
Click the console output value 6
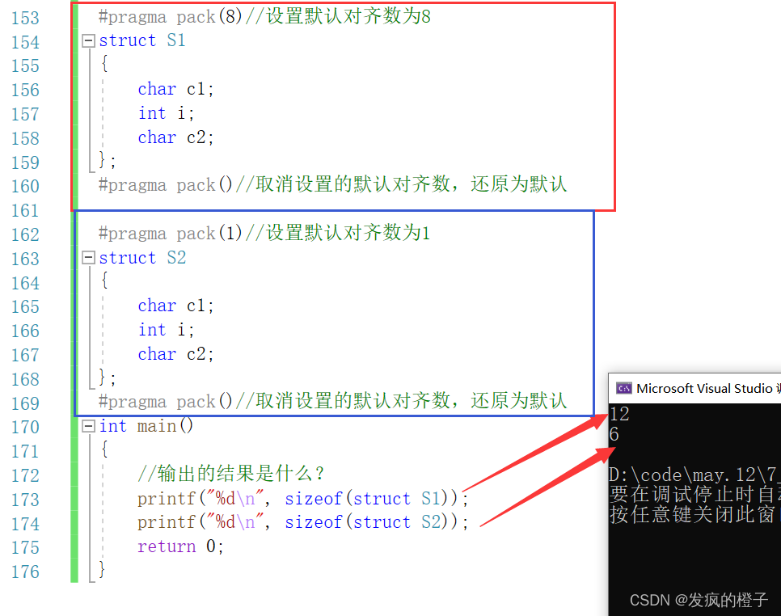pos(614,434)
